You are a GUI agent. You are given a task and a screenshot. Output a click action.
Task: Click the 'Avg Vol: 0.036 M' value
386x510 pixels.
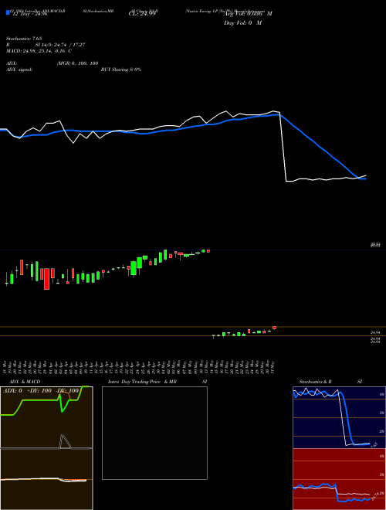(248, 14)
